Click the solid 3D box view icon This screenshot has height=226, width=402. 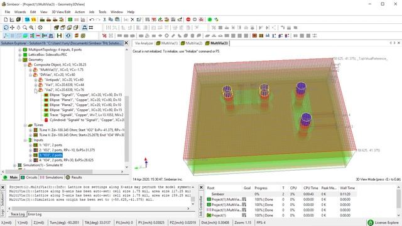[x=57, y=28]
